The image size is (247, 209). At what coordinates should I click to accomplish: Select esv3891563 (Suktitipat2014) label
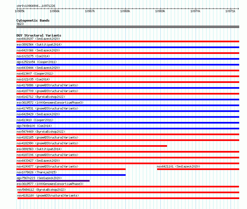pyautogui.click(x=39, y=149)
